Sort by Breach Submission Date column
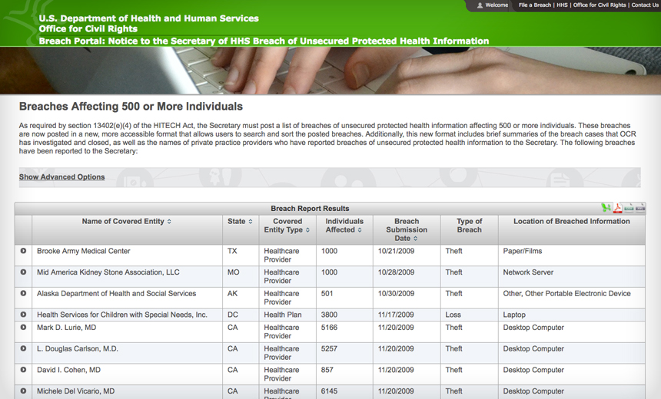The image size is (661, 399). (x=415, y=238)
